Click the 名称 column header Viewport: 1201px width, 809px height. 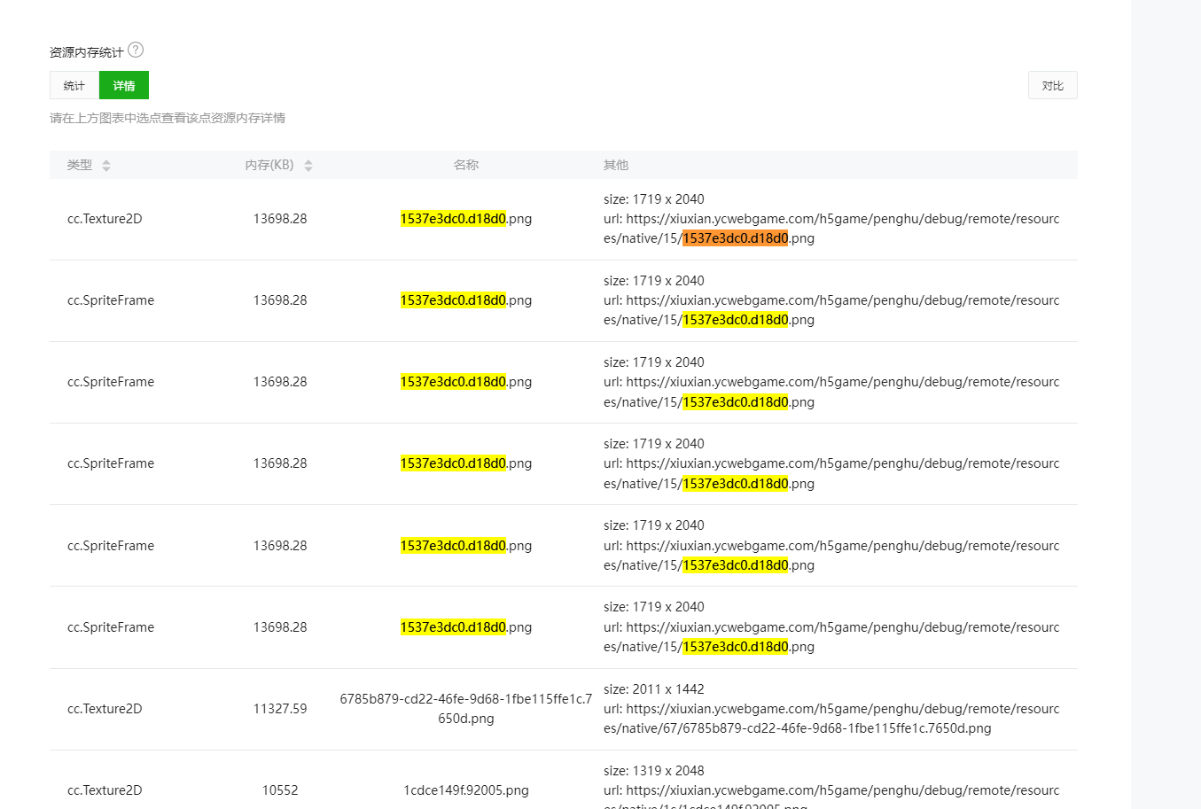coord(466,165)
